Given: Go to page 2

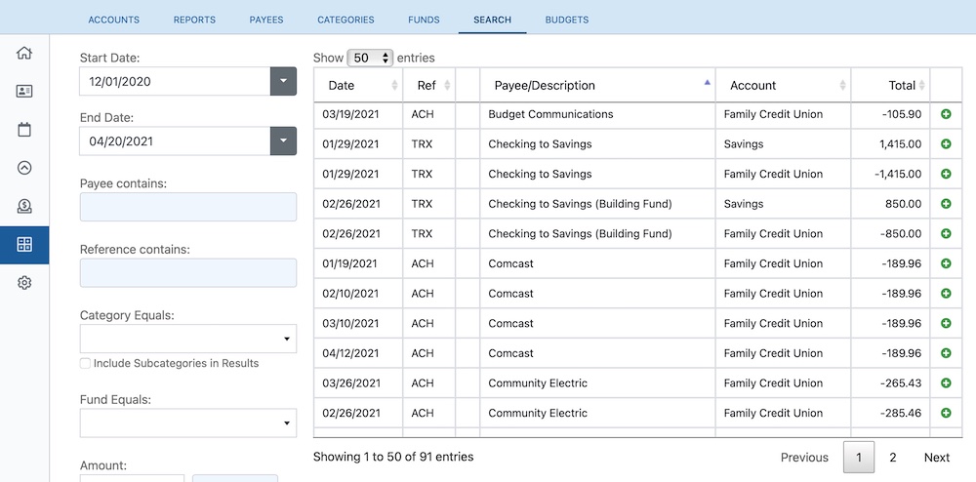Looking at the screenshot, I should [x=893, y=458].
